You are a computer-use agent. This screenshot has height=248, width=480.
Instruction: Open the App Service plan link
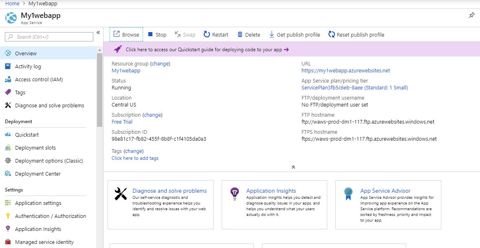pos(354,87)
